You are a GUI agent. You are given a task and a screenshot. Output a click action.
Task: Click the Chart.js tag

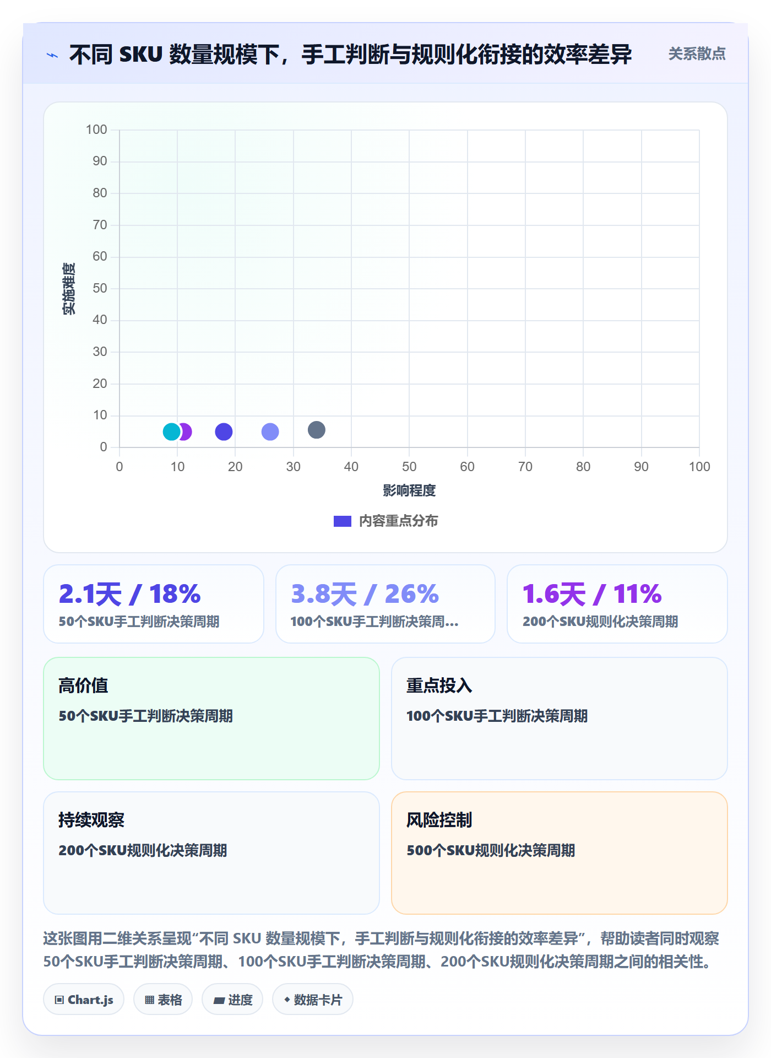point(84,1000)
